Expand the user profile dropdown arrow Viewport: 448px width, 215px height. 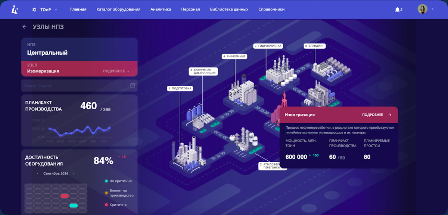pos(432,9)
